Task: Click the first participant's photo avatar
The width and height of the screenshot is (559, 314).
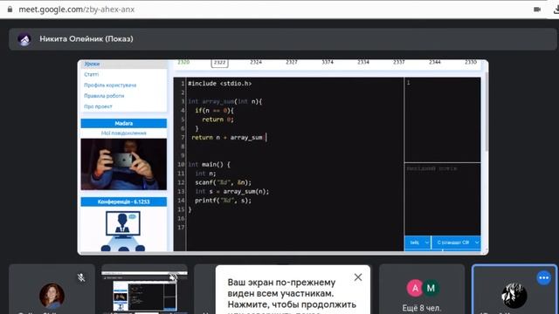Action: click(x=52, y=296)
